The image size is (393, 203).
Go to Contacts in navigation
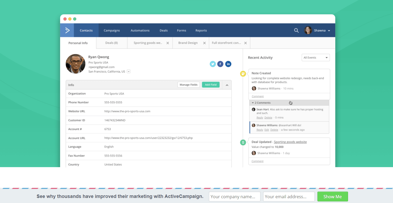[86, 31]
